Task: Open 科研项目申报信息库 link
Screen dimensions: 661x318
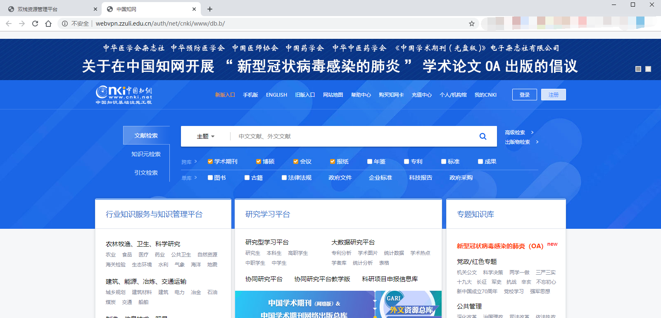Action: point(390,279)
